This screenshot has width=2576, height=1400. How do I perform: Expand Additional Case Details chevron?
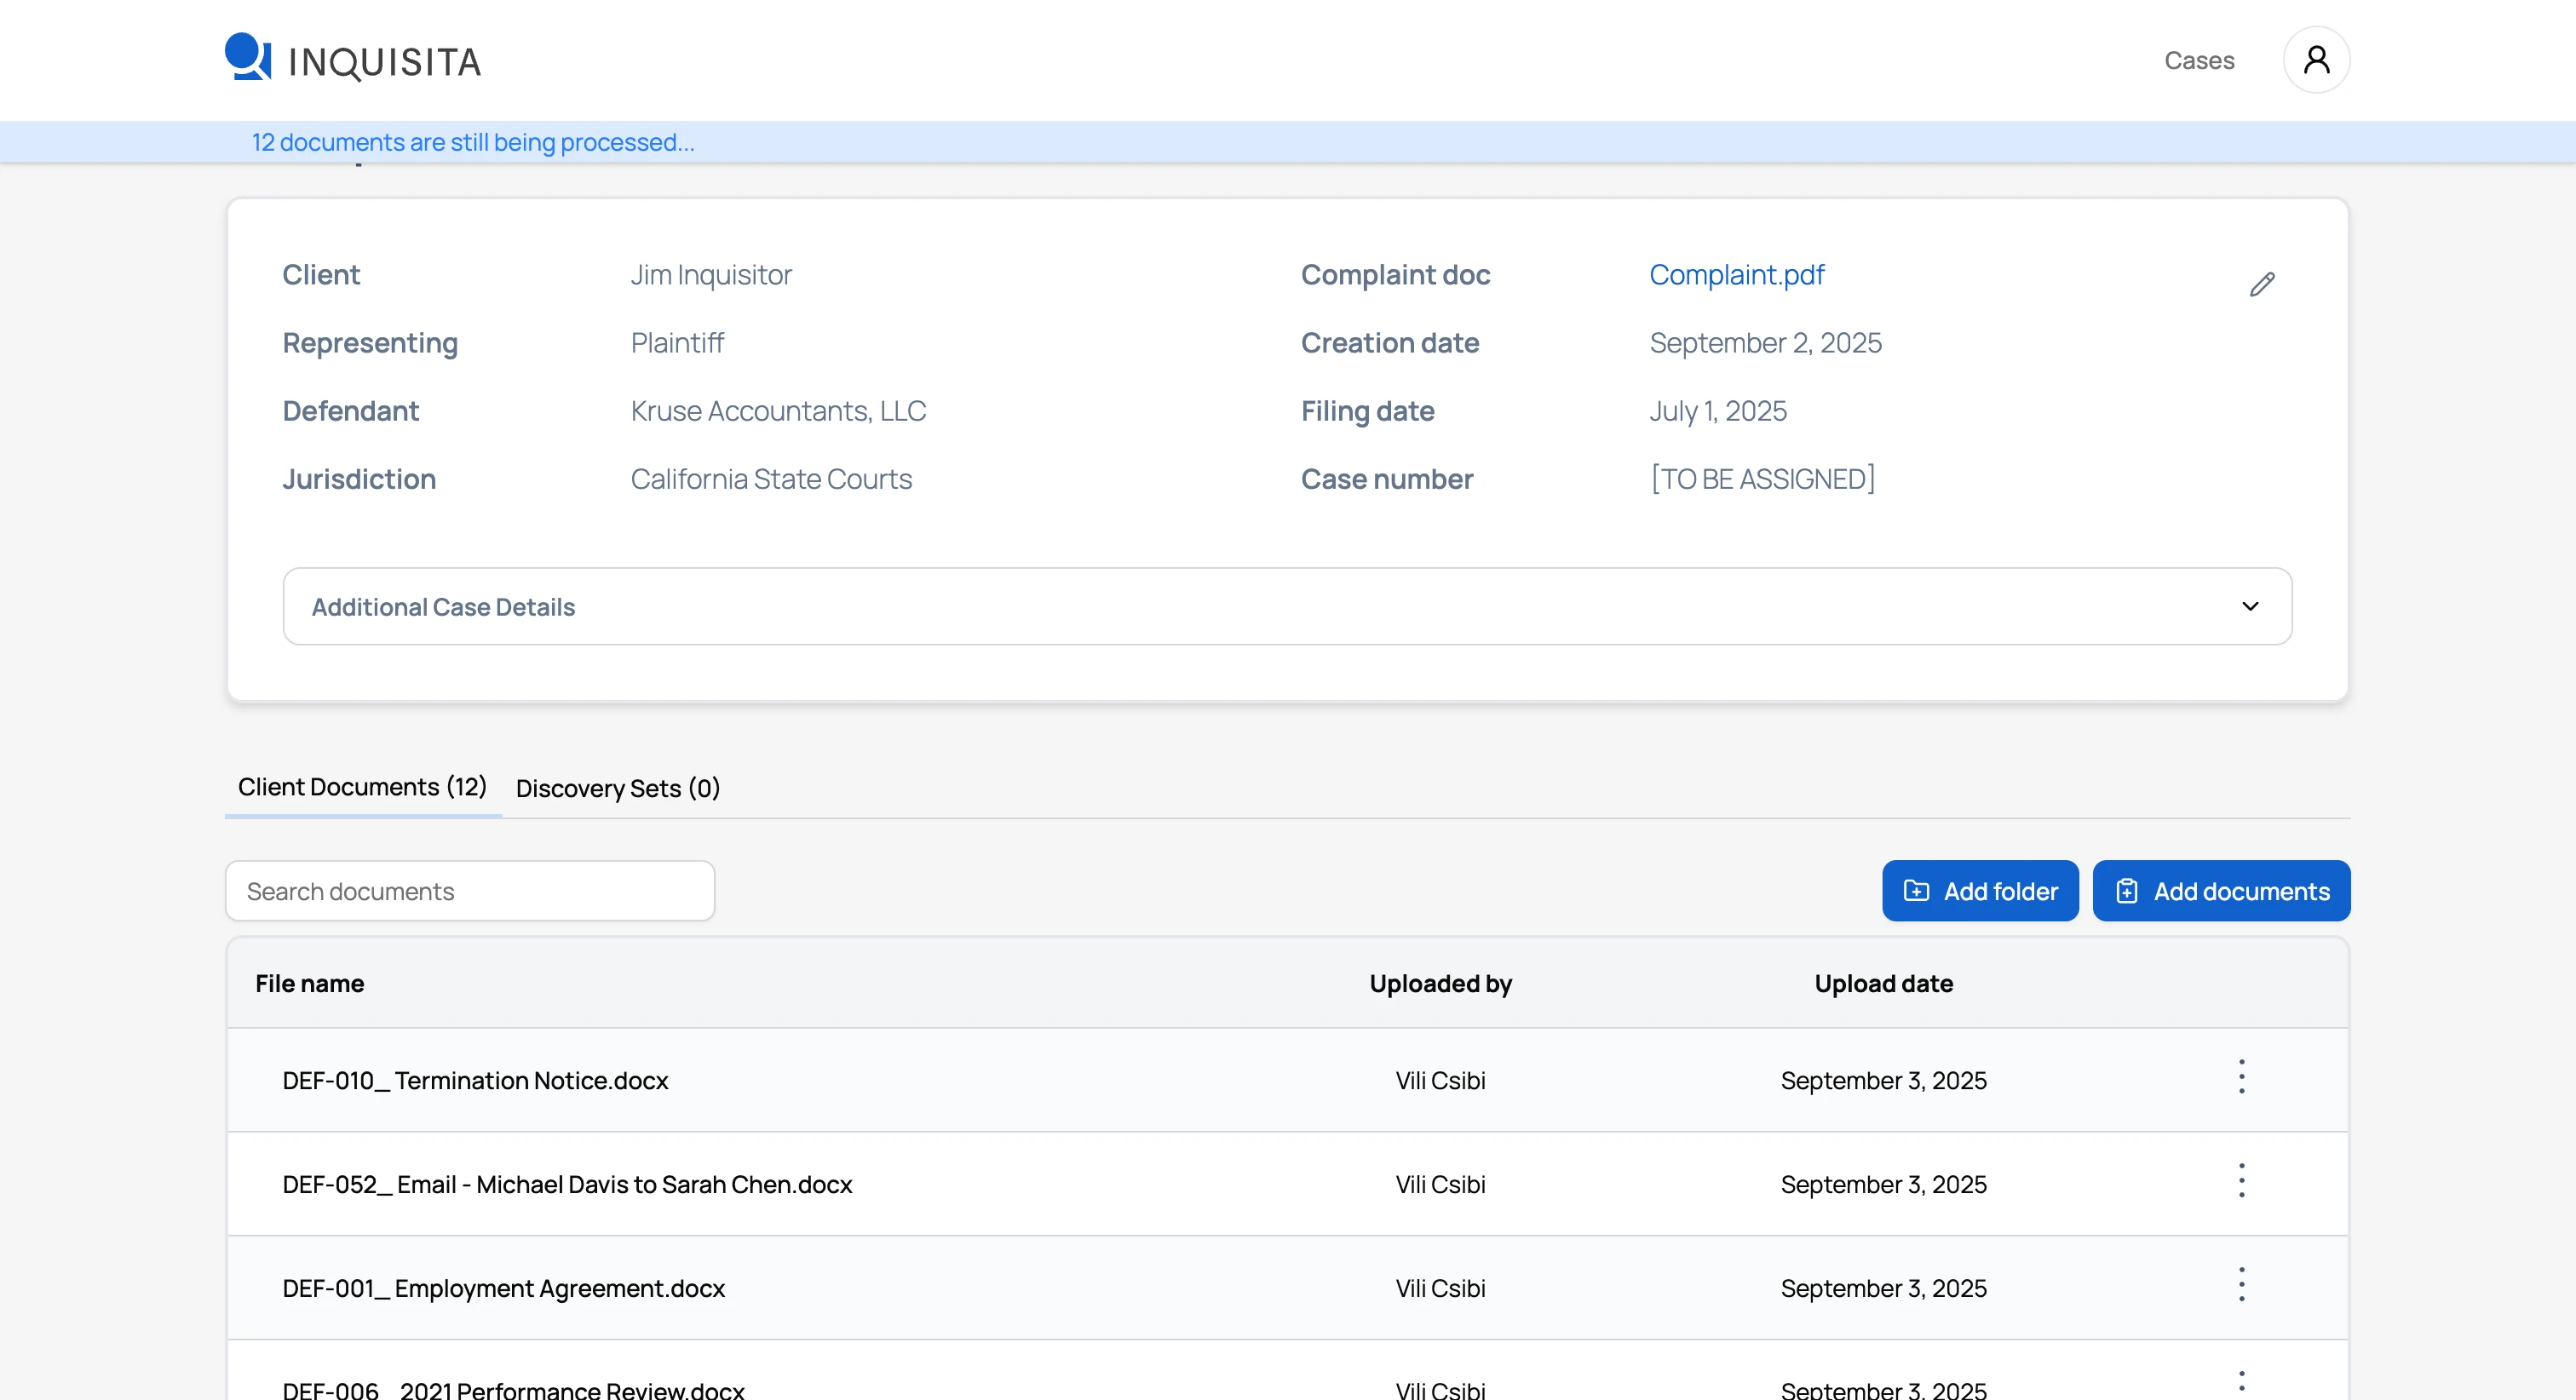(x=2250, y=607)
